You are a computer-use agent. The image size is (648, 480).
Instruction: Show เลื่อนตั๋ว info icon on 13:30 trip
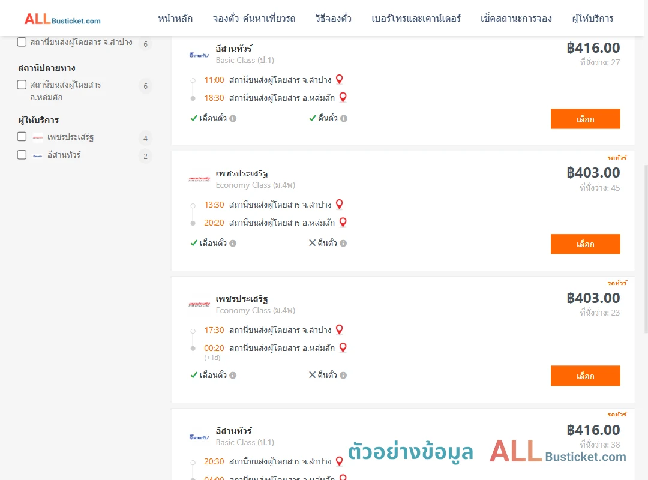pyautogui.click(x=233, y=244)
